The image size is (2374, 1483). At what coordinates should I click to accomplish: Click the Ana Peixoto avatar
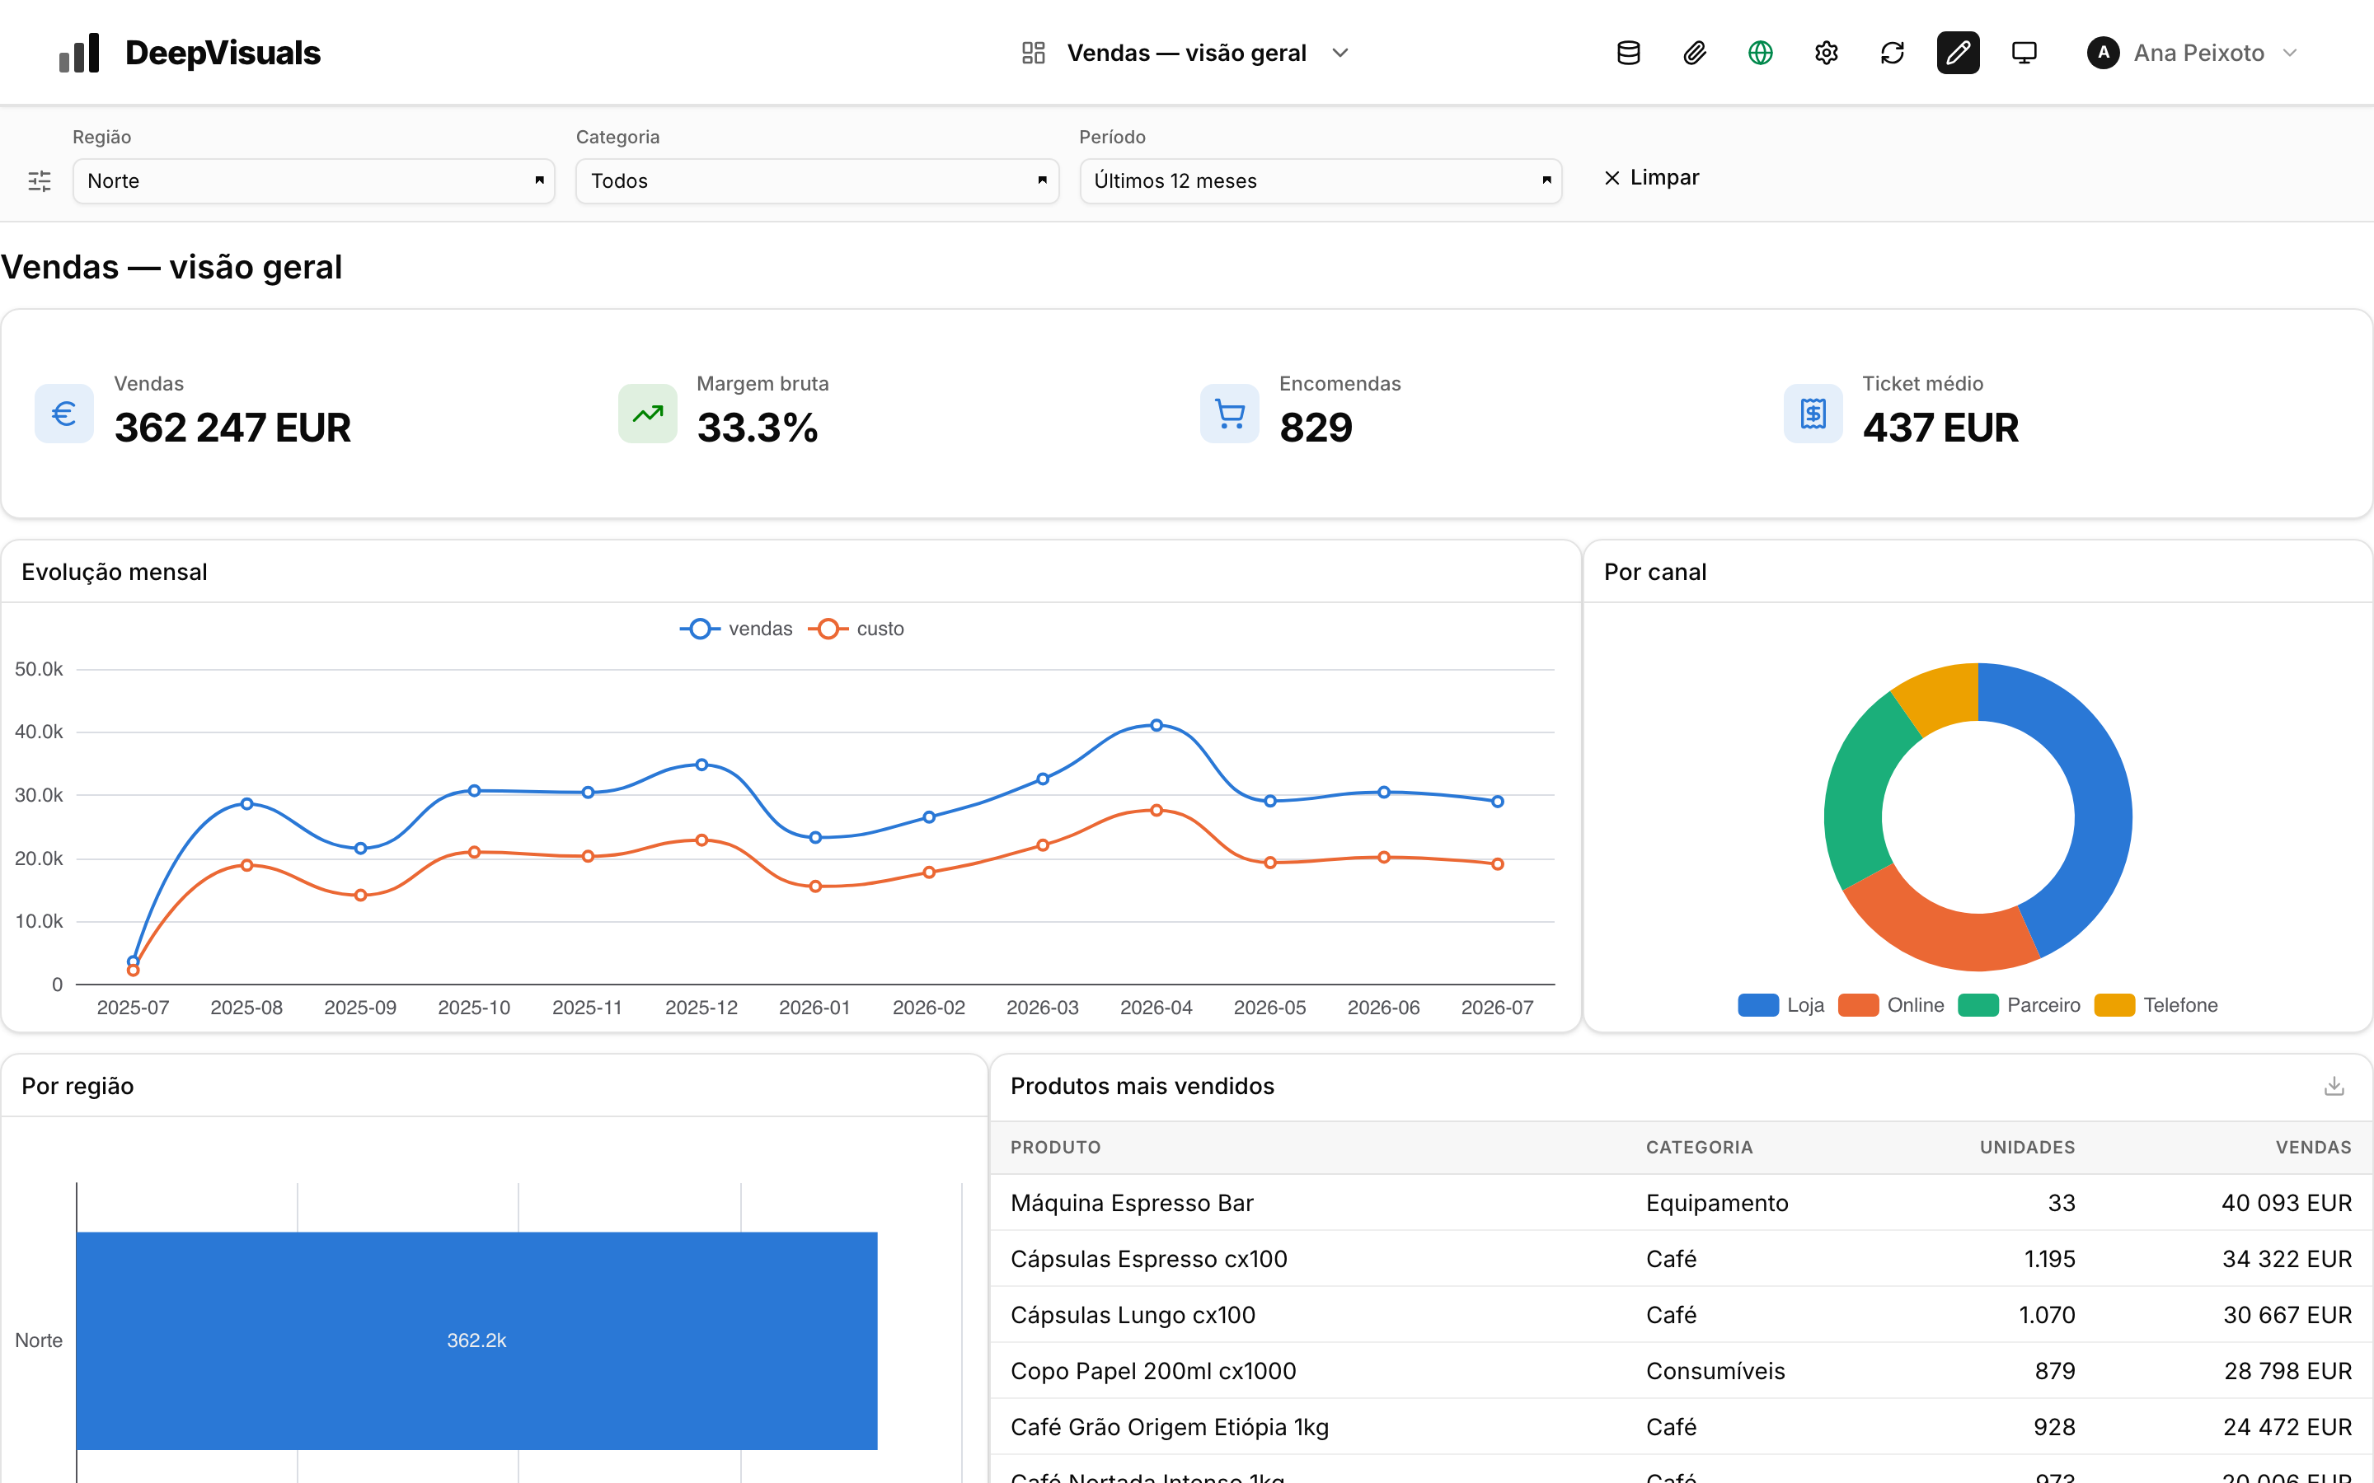(x=2102, y=53)
